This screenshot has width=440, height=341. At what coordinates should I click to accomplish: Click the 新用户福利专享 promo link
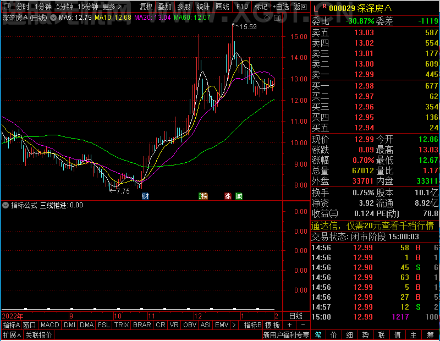click(286, 335)
